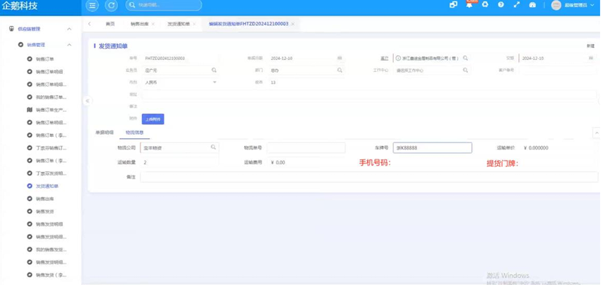This screenshot has width=605, height=285.
Task: Click the 上传附件 button
Action: pyautogui.click(x=152, y=119)
